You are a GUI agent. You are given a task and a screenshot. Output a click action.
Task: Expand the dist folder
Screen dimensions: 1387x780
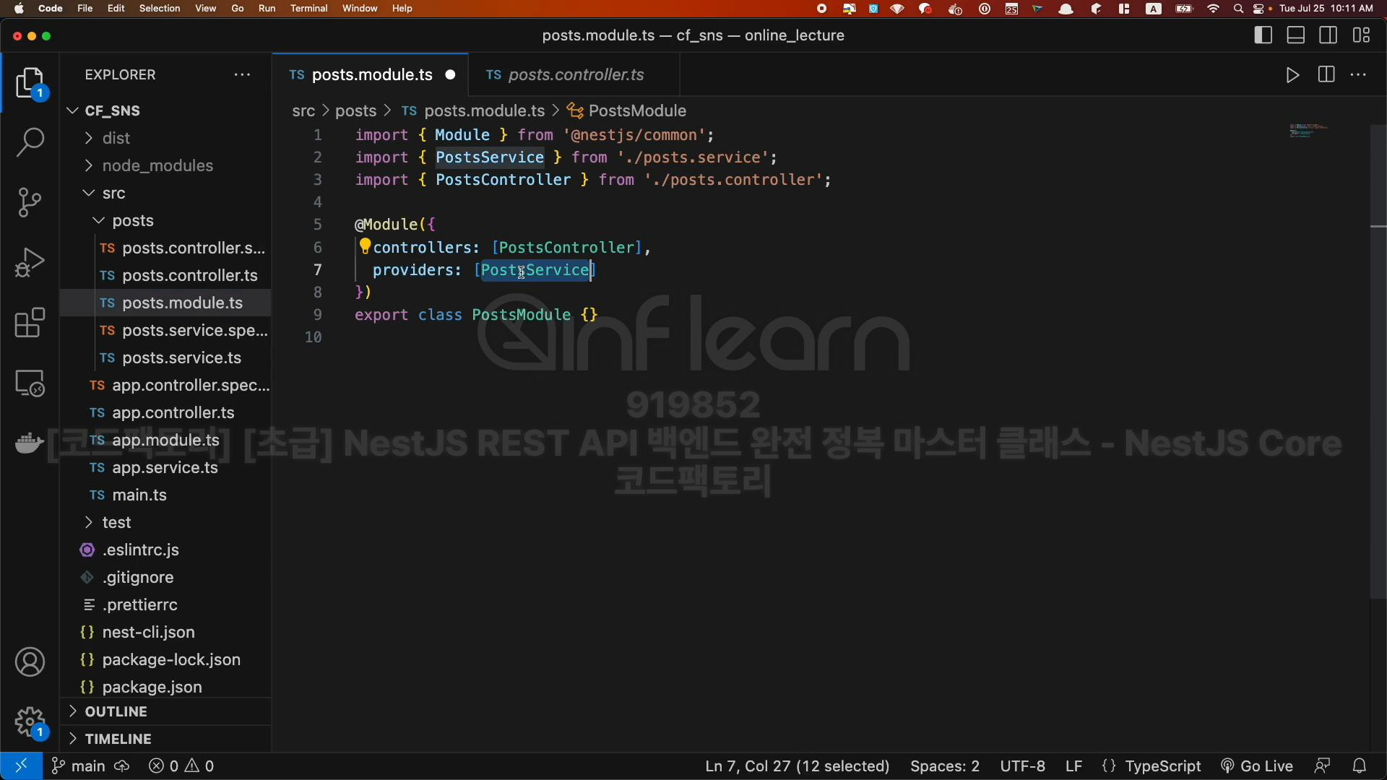[x=116, y=138]
